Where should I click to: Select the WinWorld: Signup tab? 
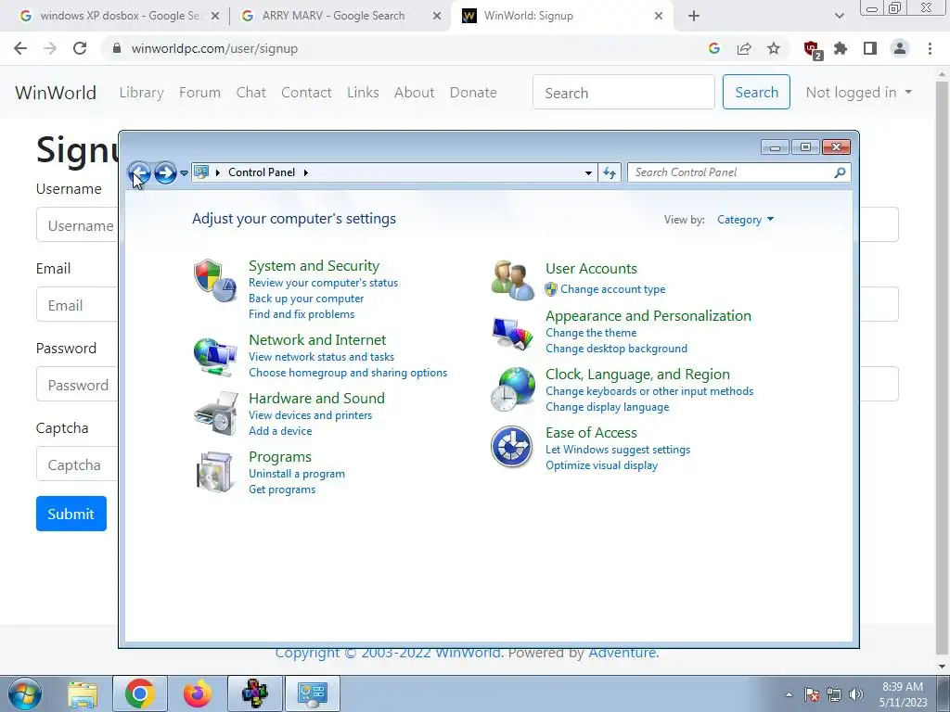(560, 16)
